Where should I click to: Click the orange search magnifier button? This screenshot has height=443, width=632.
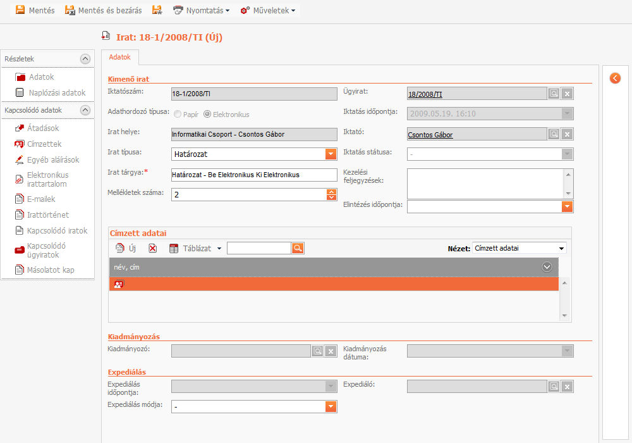click(x=298, y=248)
